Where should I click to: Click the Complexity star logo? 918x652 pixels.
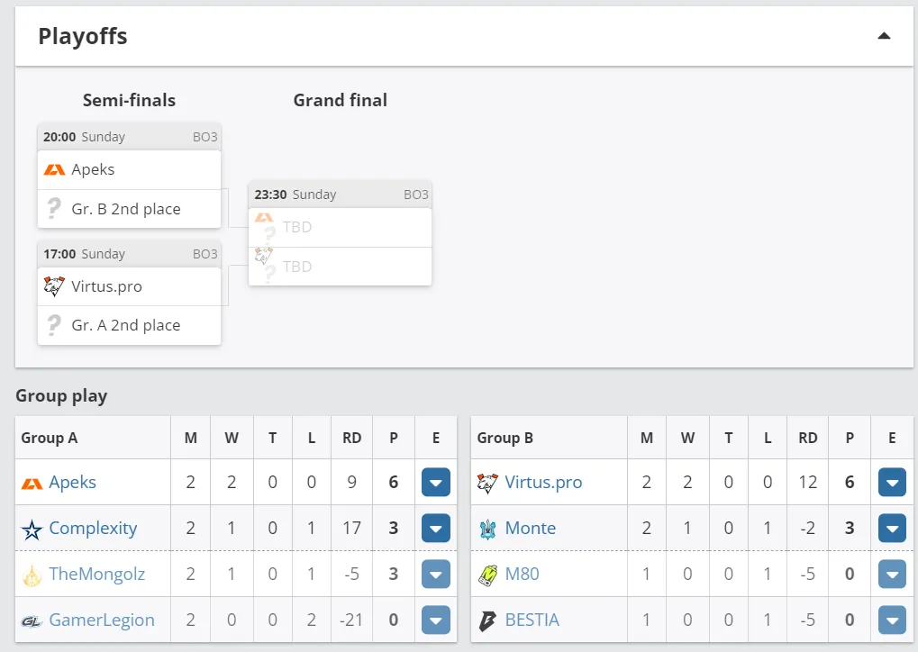32,530
